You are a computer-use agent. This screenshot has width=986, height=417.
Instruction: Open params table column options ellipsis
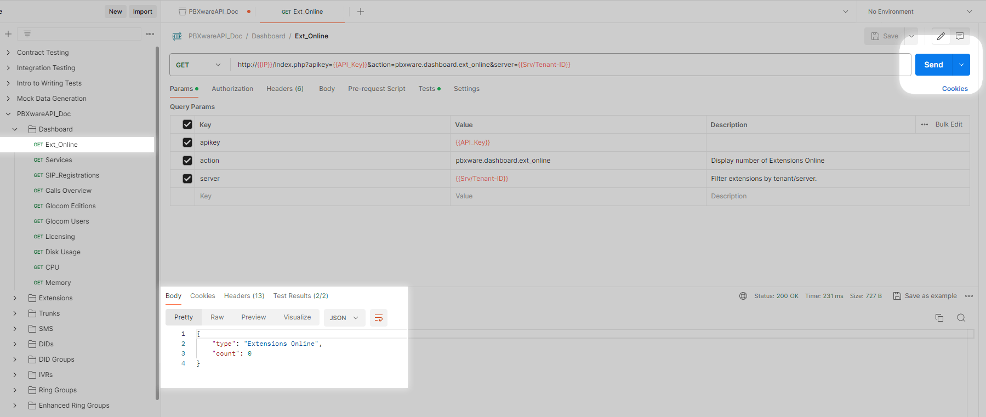click(x=925, y=124)
